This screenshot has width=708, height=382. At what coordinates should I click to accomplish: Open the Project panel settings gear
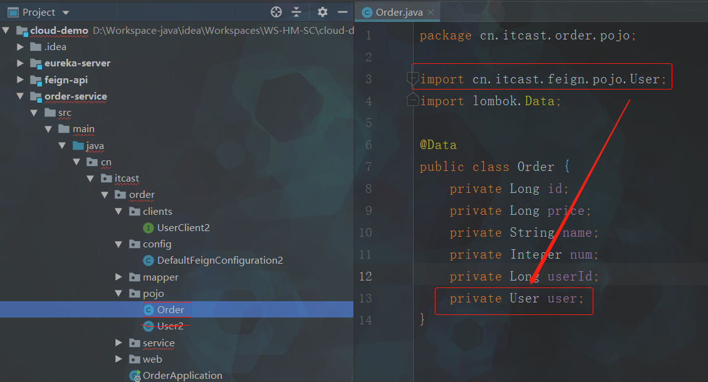pyautogui.click(x=323, y=12)
